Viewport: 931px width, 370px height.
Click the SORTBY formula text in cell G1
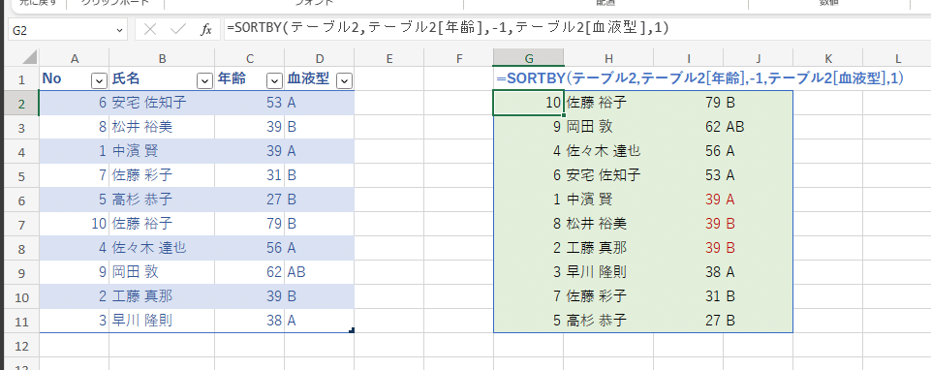click(x=700, y=78)
